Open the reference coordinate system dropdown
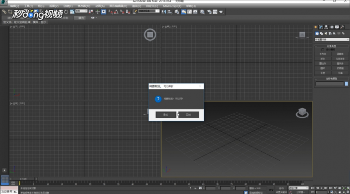The image size is (350, 194). (x=81, y=11)
